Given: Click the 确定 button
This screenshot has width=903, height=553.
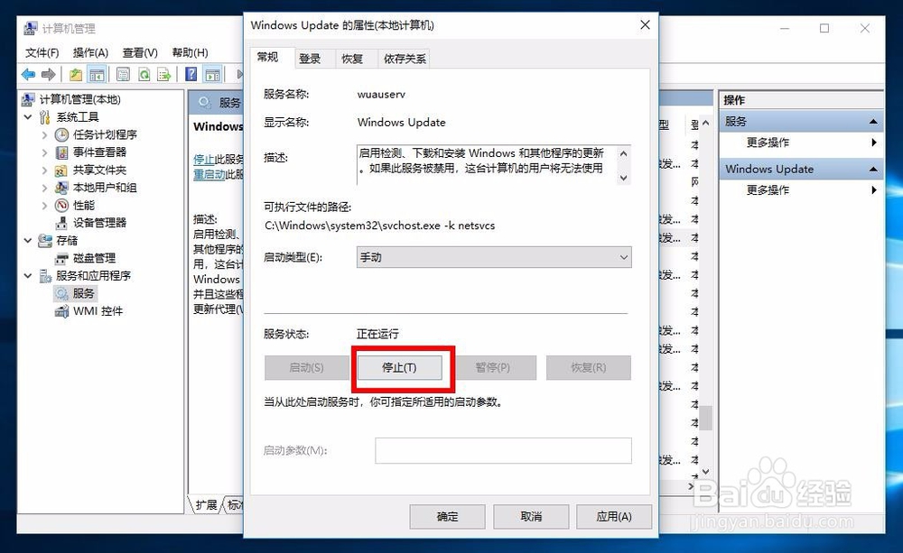Looking at the screenshot, I should (x=448, y=517).
